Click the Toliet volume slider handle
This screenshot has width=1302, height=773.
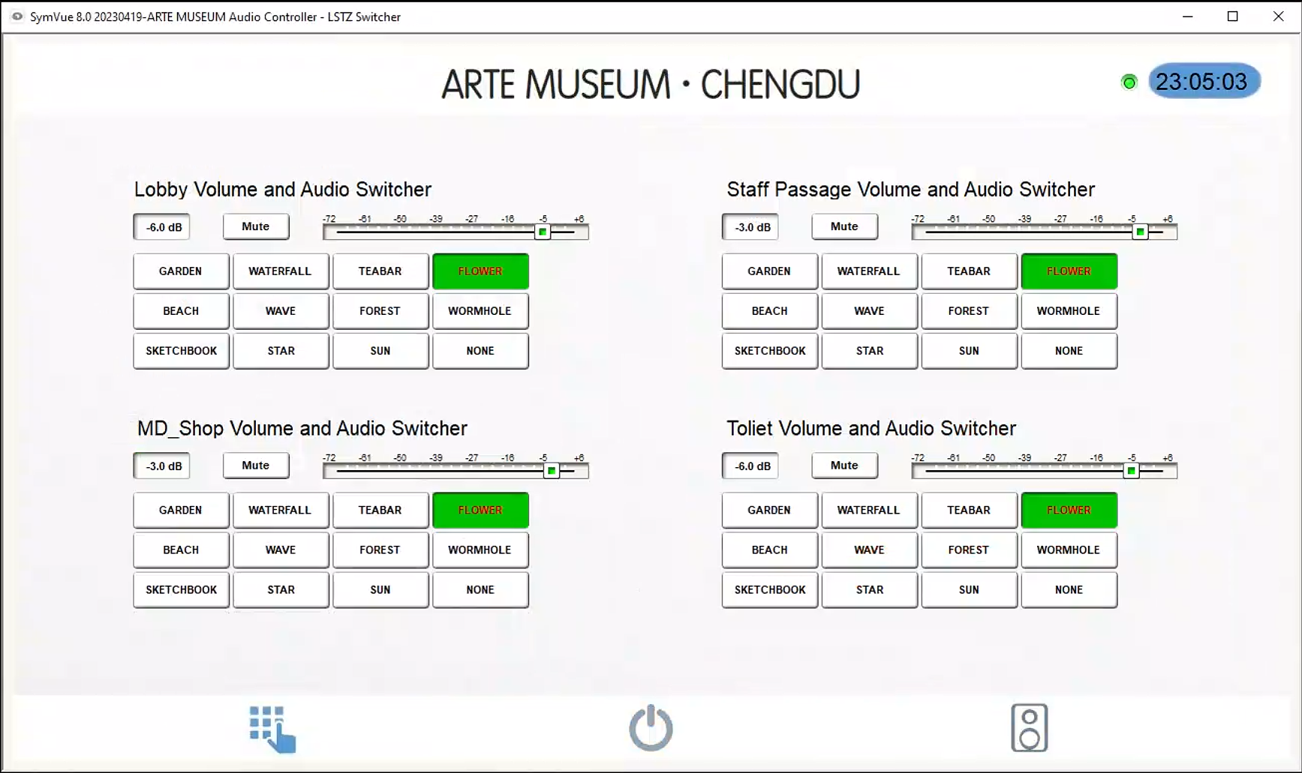(1131, 471)
